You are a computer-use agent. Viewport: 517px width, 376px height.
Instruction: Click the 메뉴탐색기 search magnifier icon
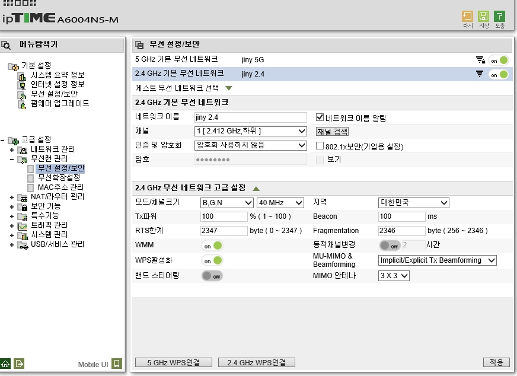click(6, 45)
